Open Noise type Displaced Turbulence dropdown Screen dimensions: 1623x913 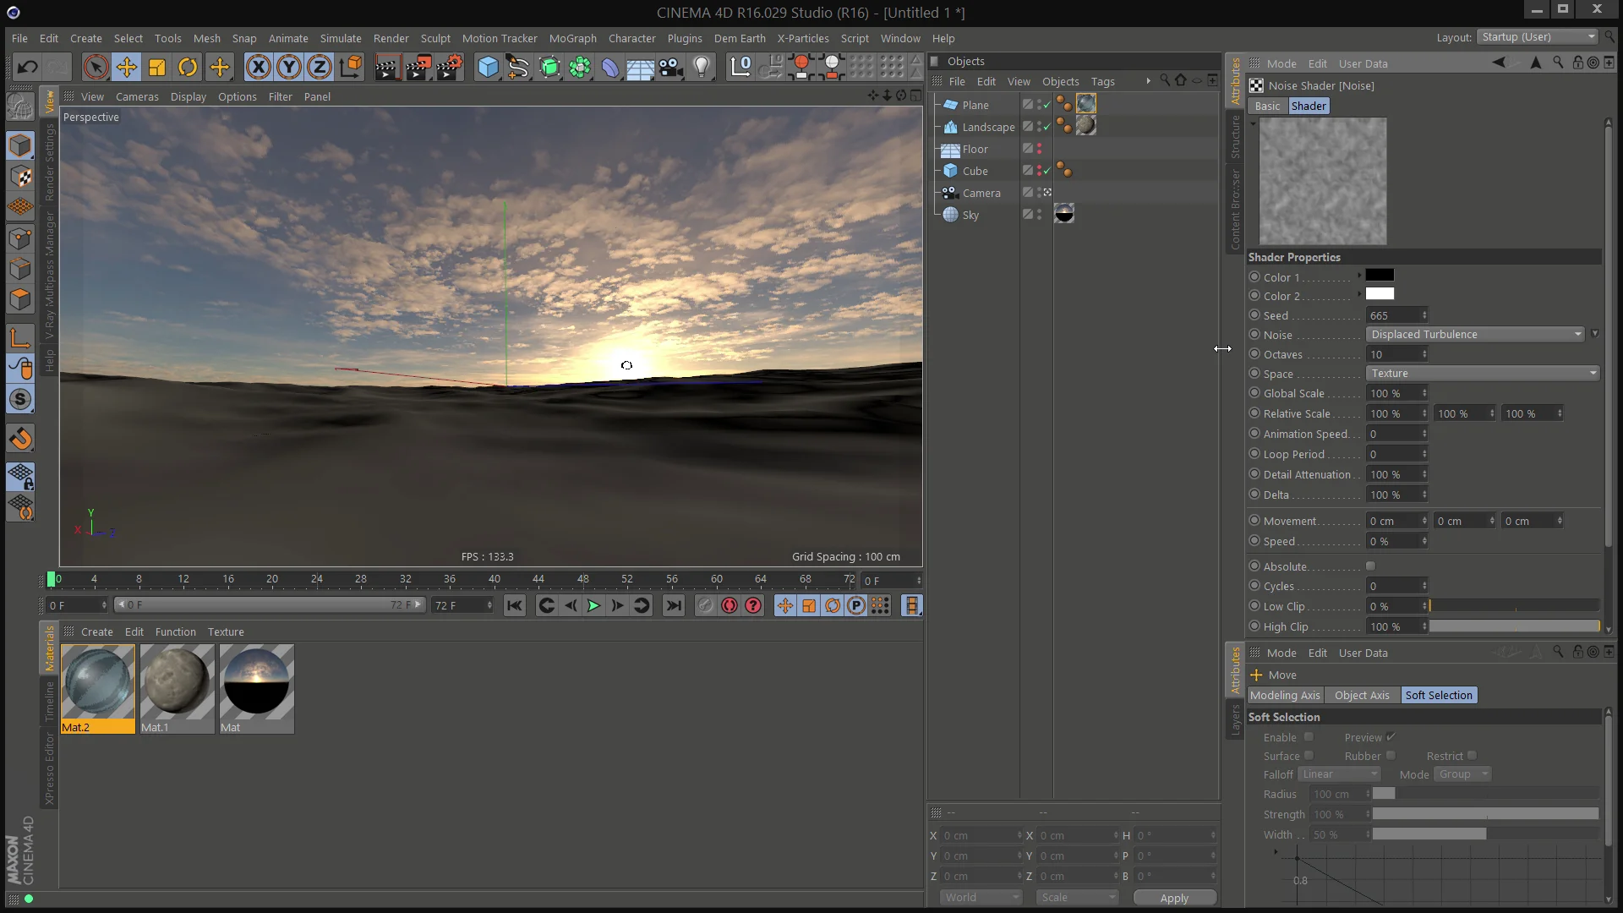coord(1475,335)
